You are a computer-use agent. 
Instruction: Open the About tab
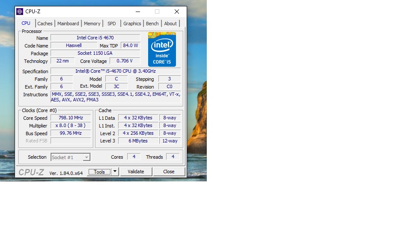pyautogui.click(x=170, y=24)
